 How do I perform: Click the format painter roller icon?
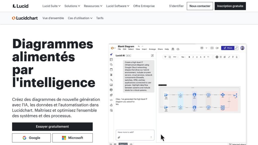click(x=165, y=57)
